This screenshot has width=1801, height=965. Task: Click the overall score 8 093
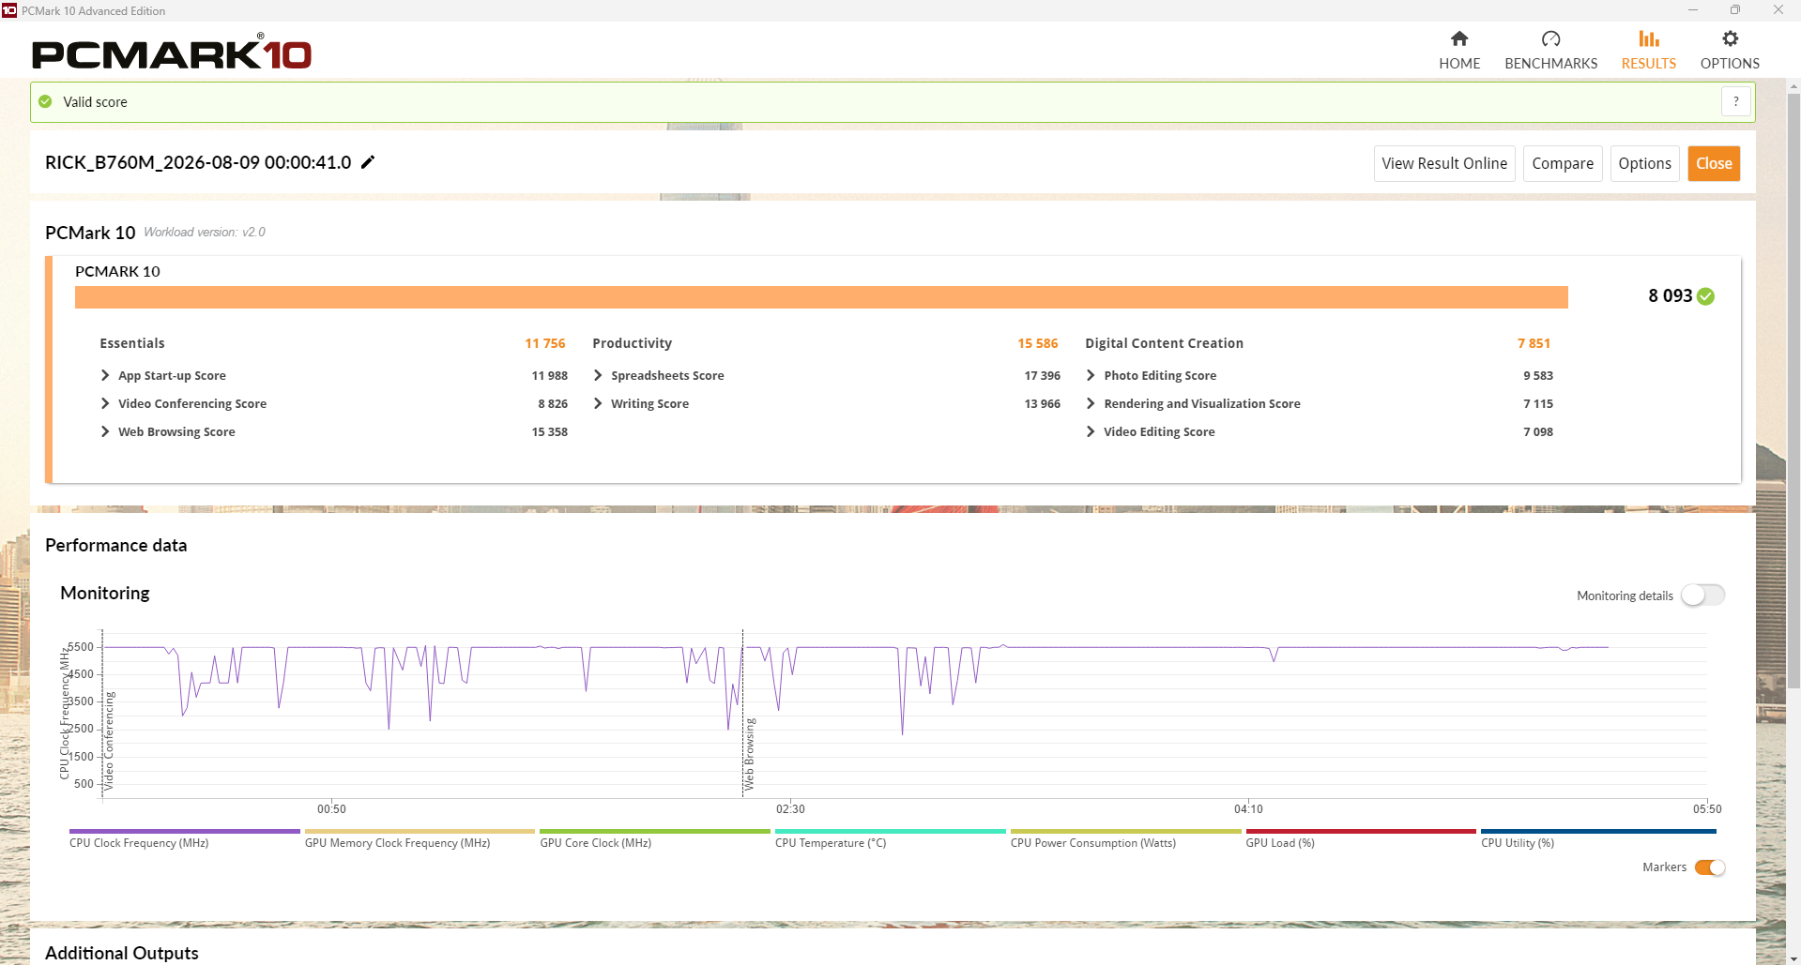[1671, 296]
